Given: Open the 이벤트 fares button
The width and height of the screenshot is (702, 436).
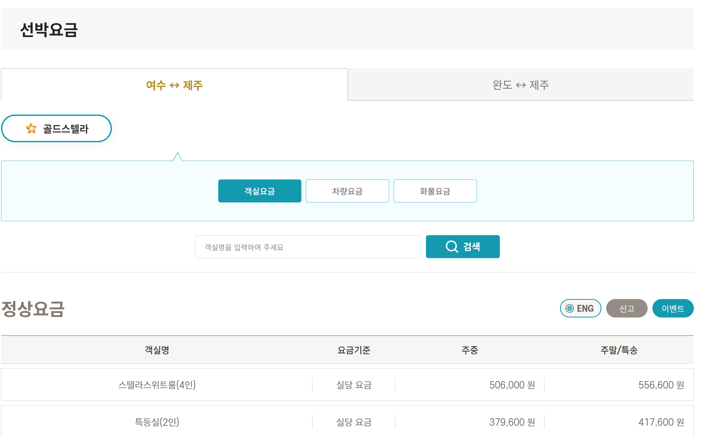Looking at the screenshot, I should tap(673, 309).
